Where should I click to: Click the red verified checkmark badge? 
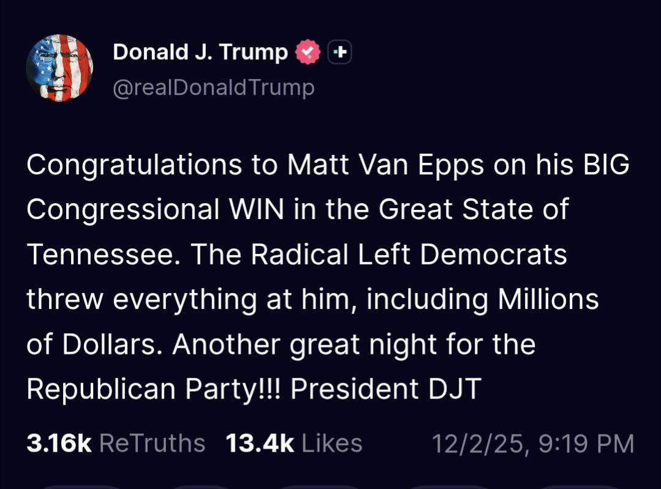pyautogui.click(x=308, y=53)
